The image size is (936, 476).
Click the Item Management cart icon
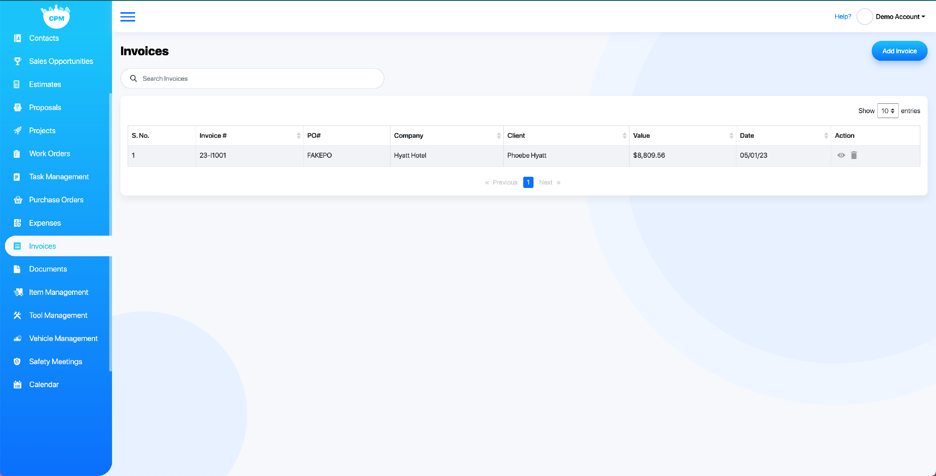point(18,292)
